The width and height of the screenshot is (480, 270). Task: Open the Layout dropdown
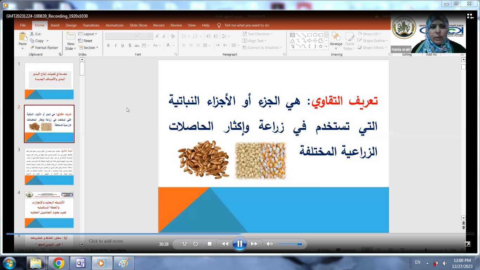(x=87, y=34)
